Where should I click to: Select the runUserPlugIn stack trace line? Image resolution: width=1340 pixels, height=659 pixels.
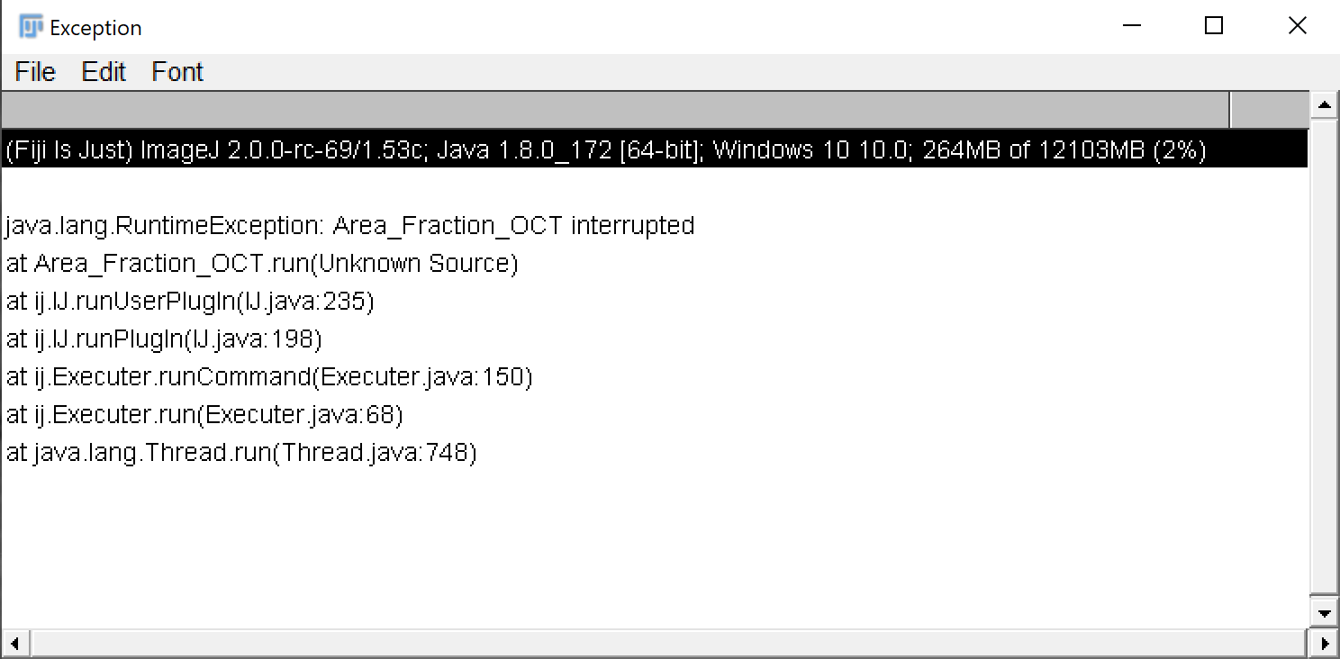(189, 301)
